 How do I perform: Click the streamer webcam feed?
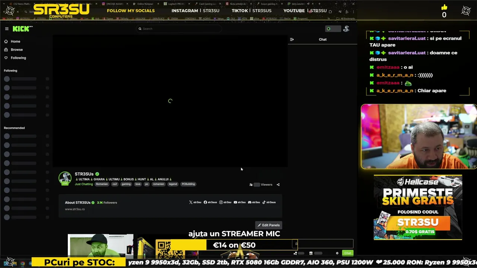419,137
